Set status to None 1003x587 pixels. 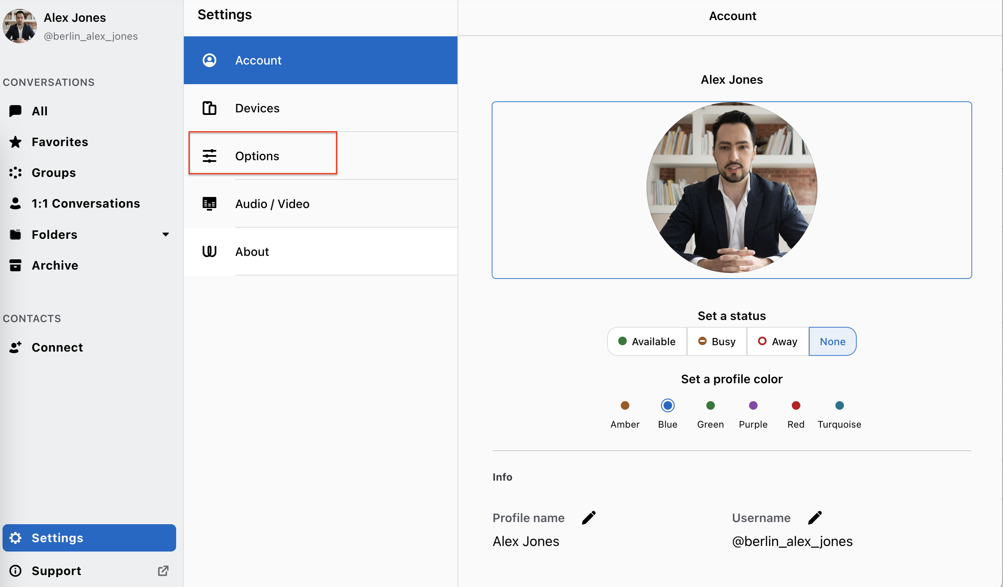tap(832, 341)
